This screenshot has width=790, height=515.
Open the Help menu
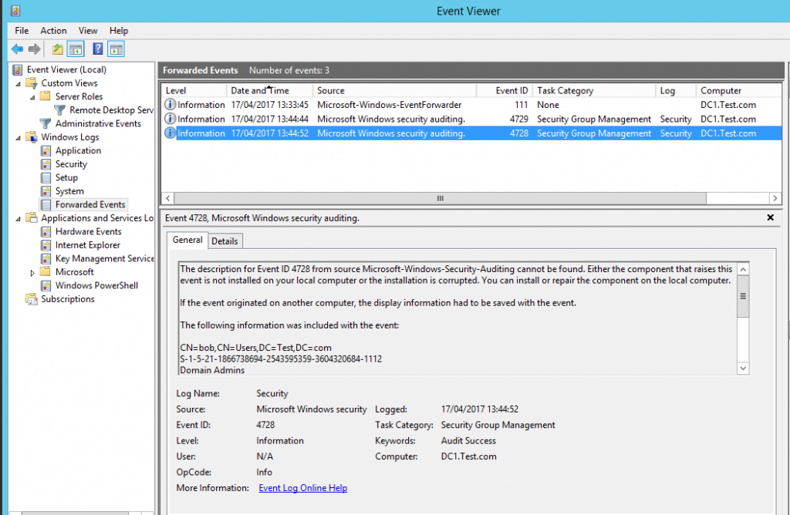tap(119, 31)
